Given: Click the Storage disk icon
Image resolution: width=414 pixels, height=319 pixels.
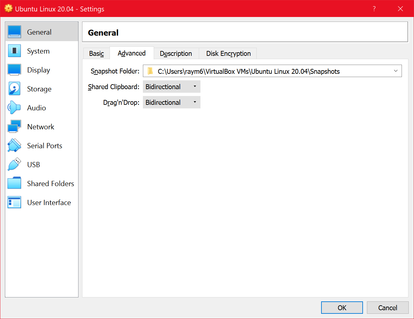Looking at the screenshot, I should point(14,89).
